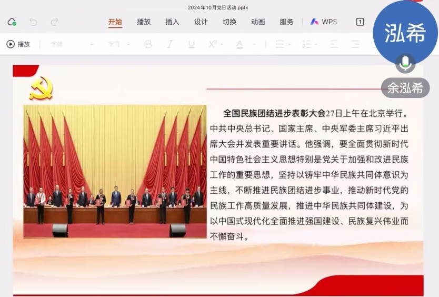Switch to the 动画 tab
This screenshot has width=439, height=297.
tap(258, 22)
